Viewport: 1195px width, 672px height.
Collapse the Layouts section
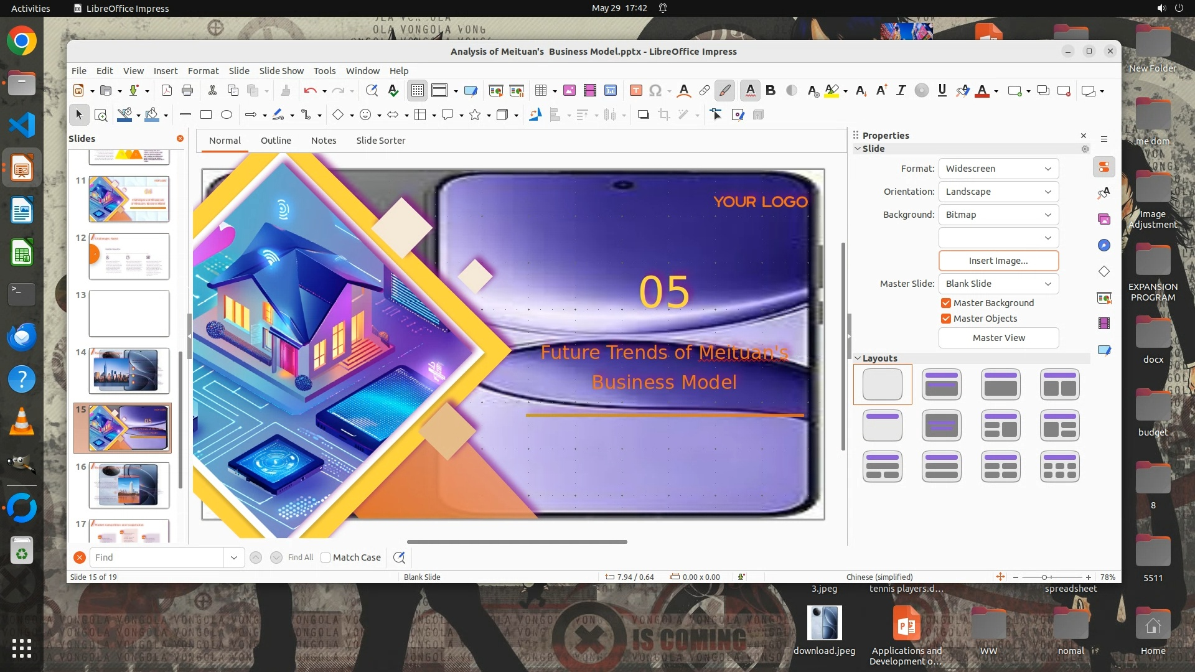(858, 358)
